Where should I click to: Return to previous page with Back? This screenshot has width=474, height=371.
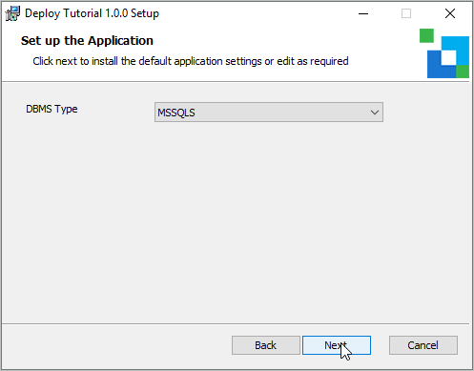point(266,345)
